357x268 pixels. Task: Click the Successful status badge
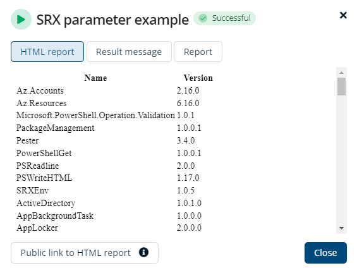[x=224, y=18]
